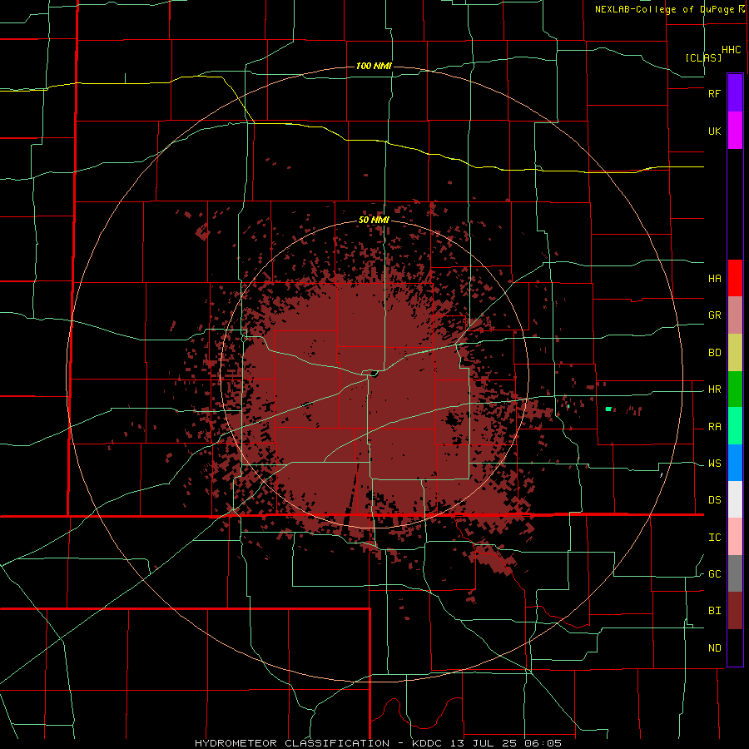
Task: Click the ND black legend swatch
Action: [735, 647]
